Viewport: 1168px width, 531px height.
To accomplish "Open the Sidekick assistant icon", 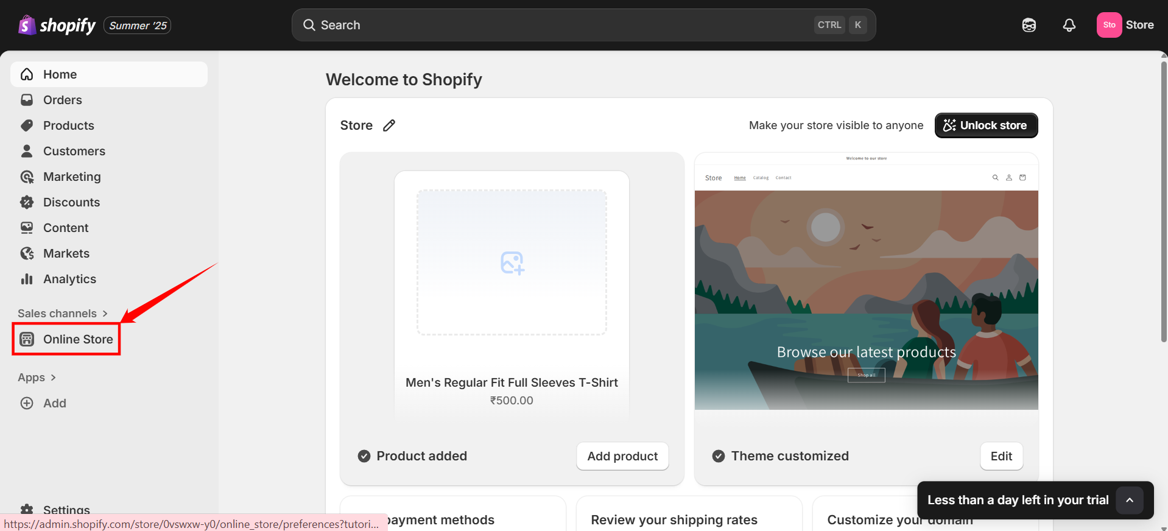I will click(1029, 25).
